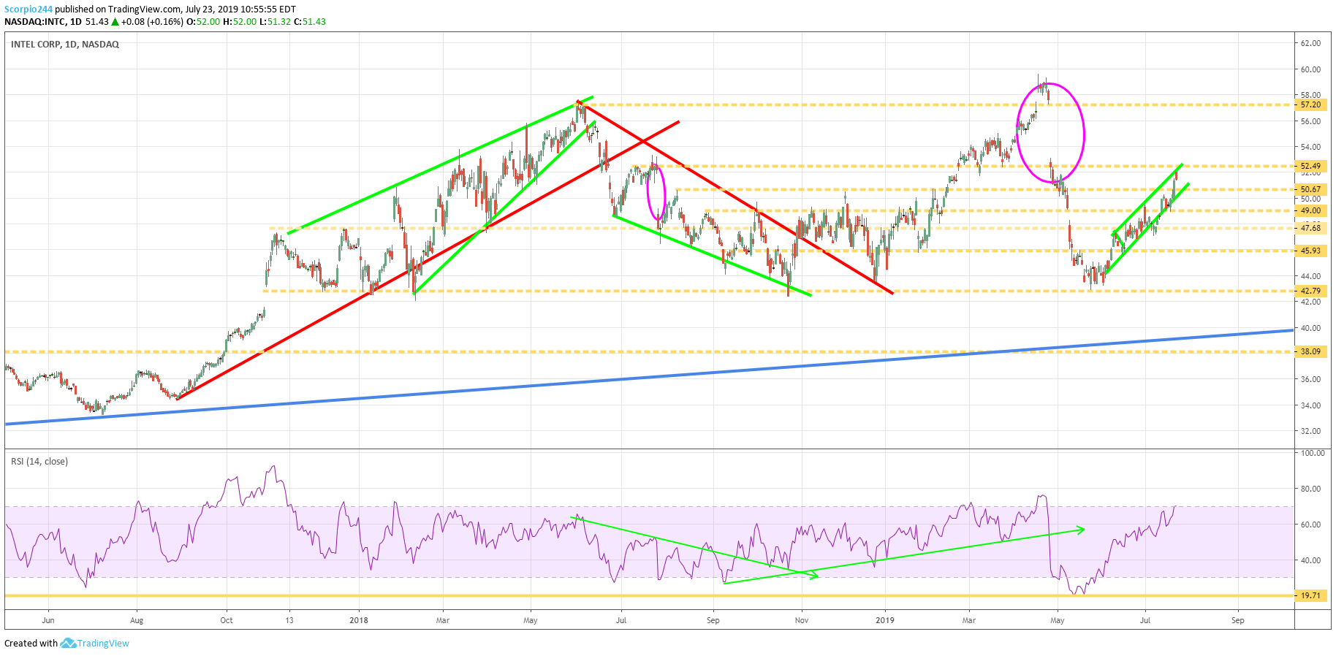Click the 100.00 RSI axis tick
This screenshot has height=656, width=1336.
point(1313,453)
